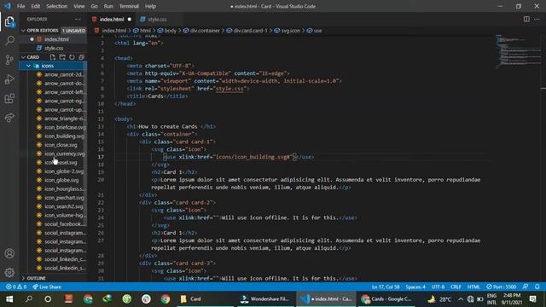Open the Run and Debug view

coord(9,79)
